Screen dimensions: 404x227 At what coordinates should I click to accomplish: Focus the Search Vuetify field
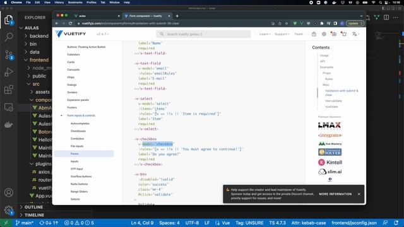203,34
